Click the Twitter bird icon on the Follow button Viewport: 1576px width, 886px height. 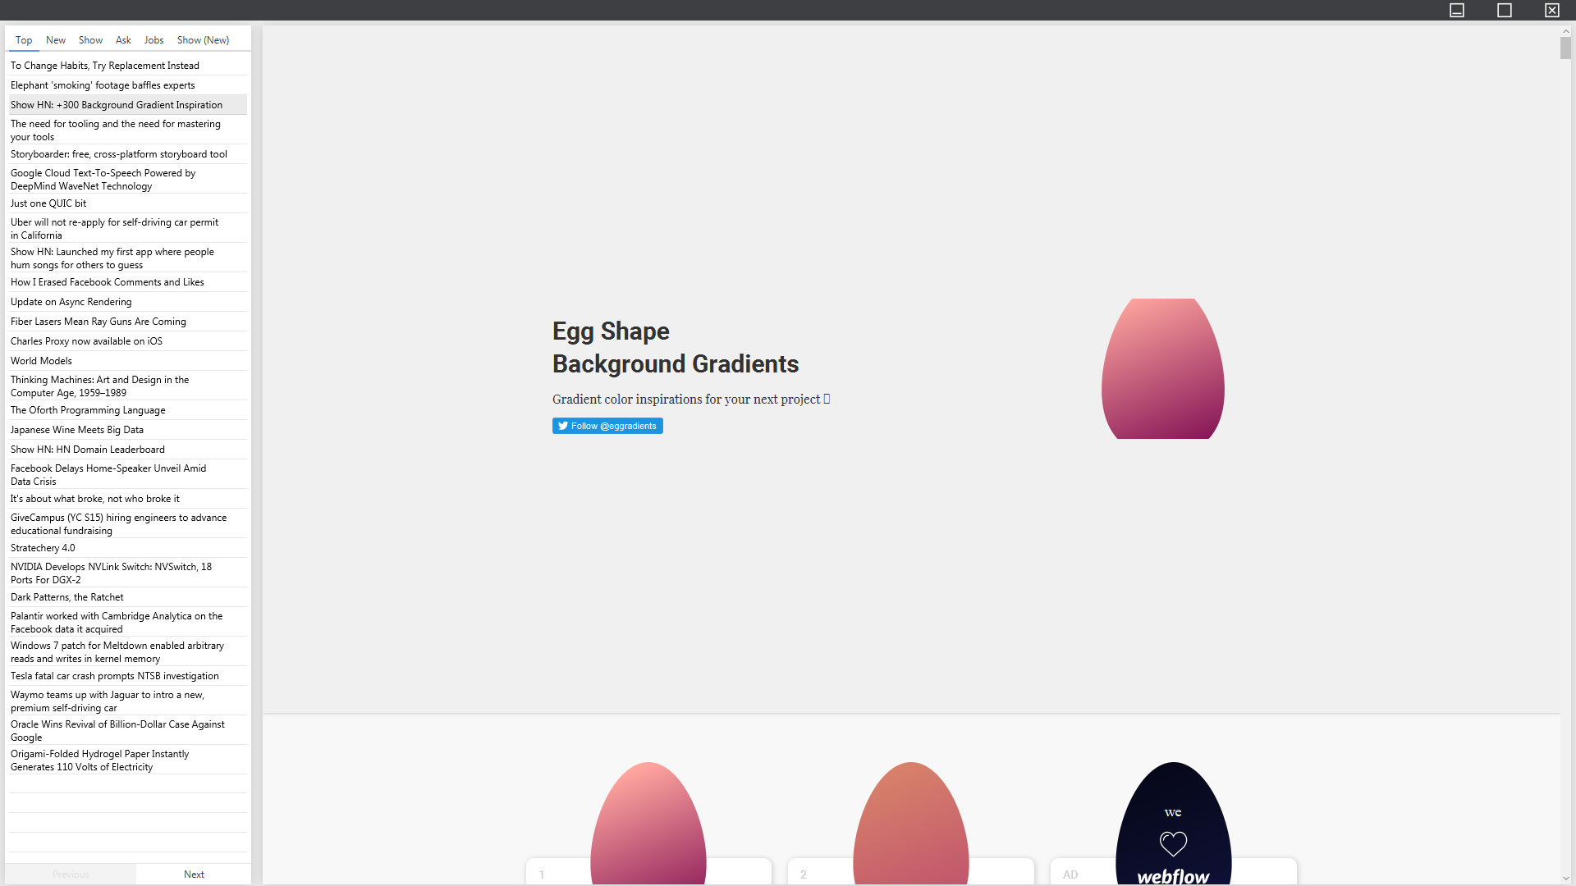562,426
